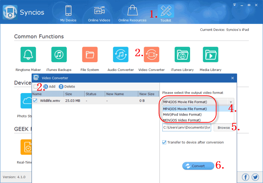Go to Online Resources tab
The image size is (263, 183).
132,14
